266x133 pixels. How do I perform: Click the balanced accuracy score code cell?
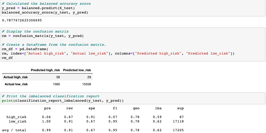click(133, 8)
